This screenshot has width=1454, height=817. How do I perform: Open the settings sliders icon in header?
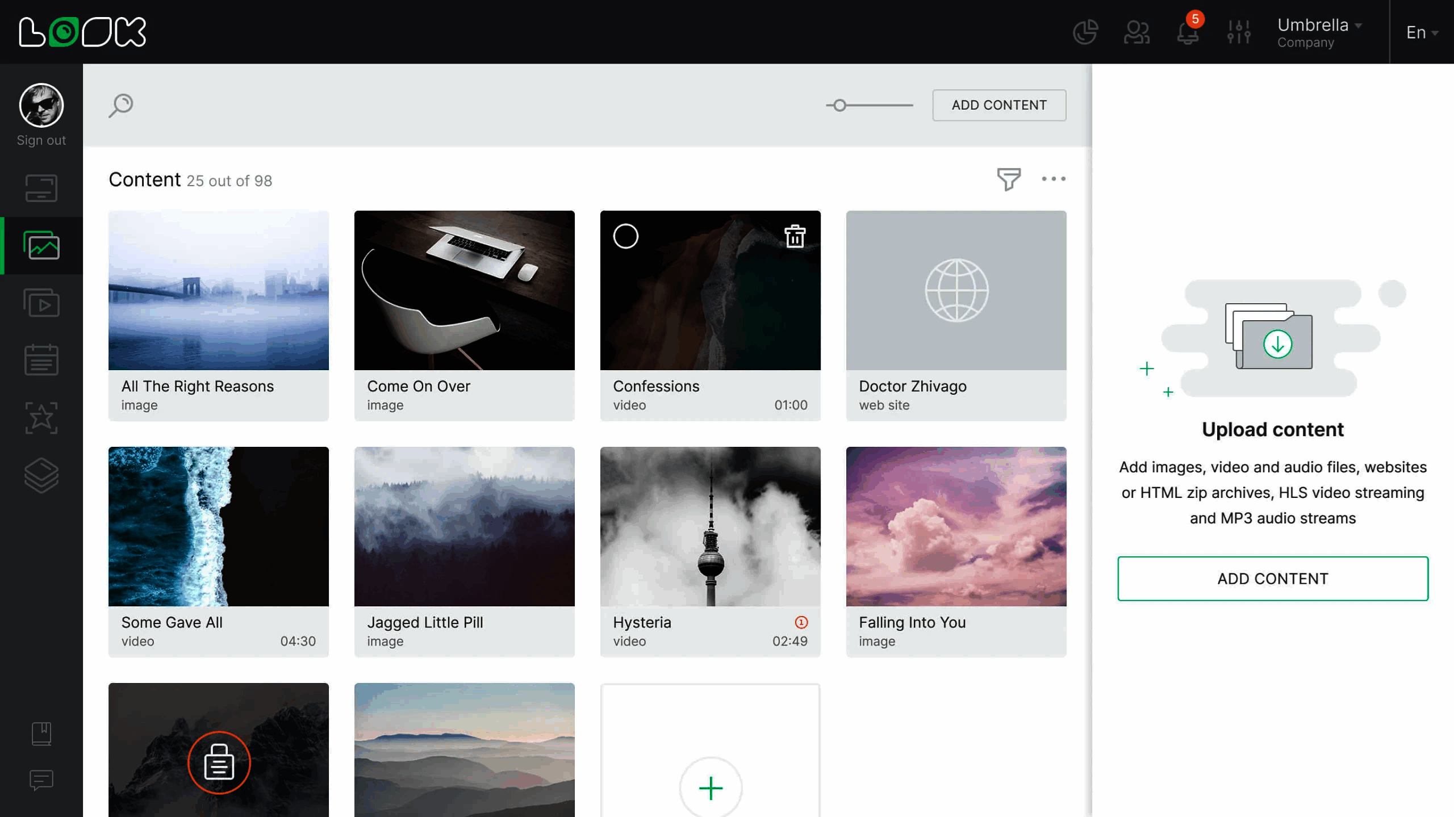click(1239, 32)
